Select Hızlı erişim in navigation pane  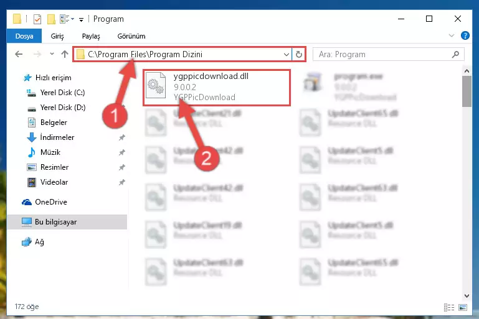47,78
